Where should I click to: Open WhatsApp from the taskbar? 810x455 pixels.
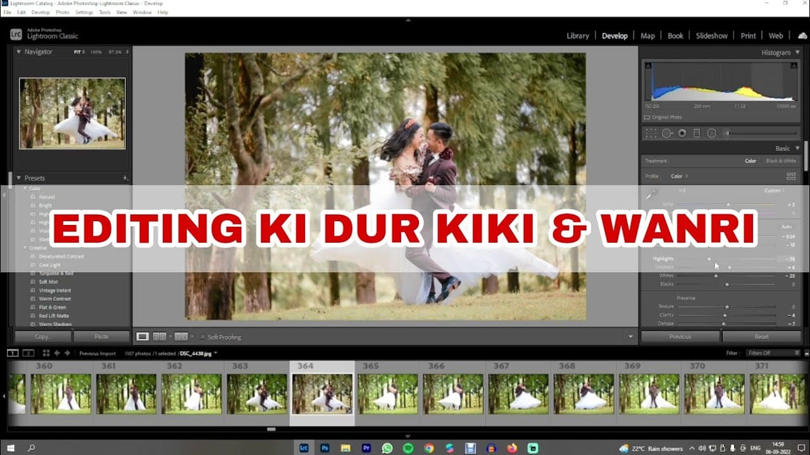[x=387, y=448]
